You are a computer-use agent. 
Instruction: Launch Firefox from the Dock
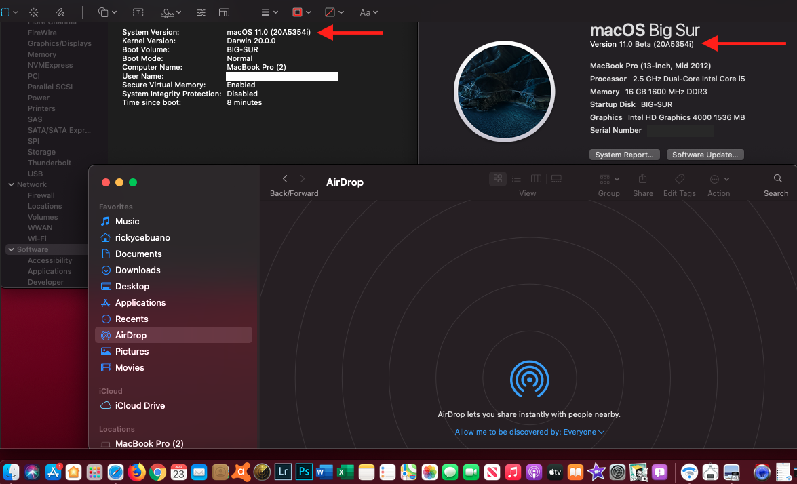pyautogui.click(x=136, y=472)
